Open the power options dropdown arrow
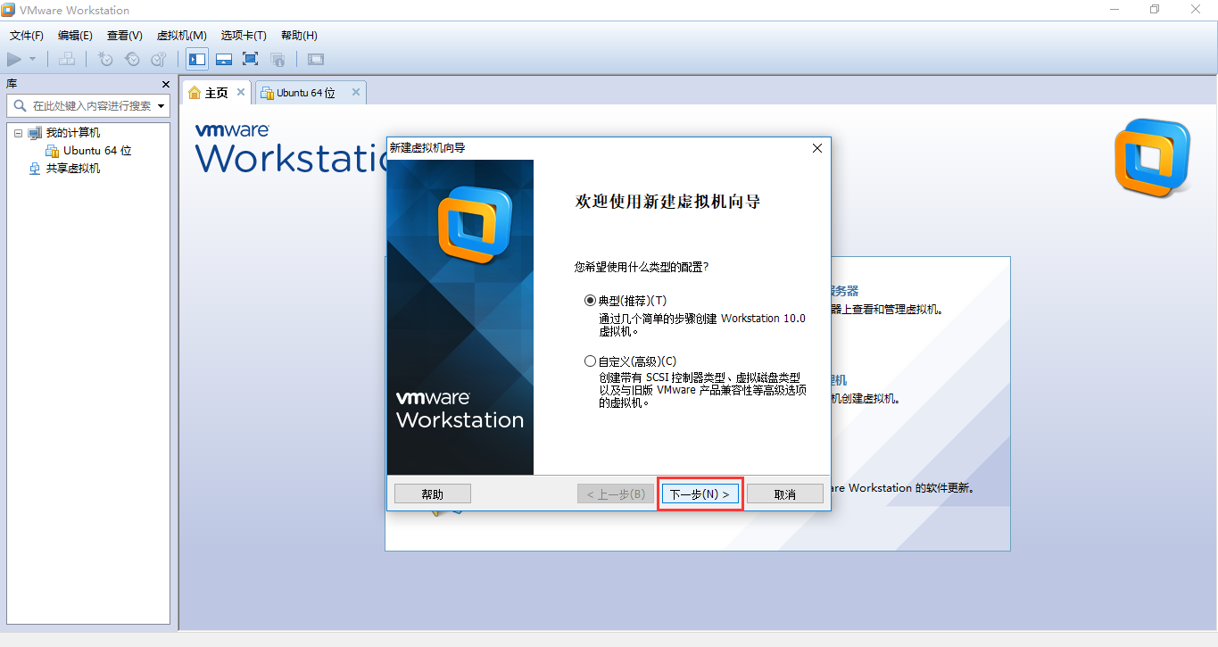 (x=33, y=59)
